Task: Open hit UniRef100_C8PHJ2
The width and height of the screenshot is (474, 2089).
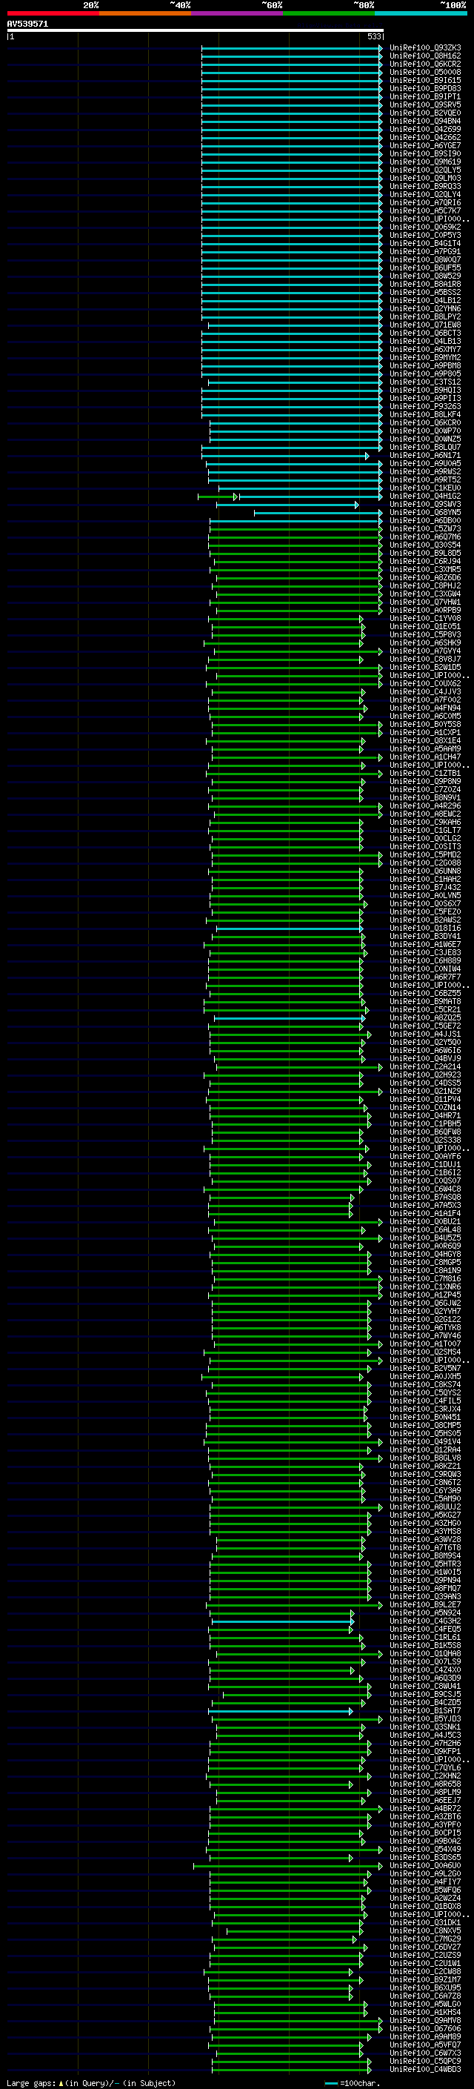Action: [x=425, y=585]
